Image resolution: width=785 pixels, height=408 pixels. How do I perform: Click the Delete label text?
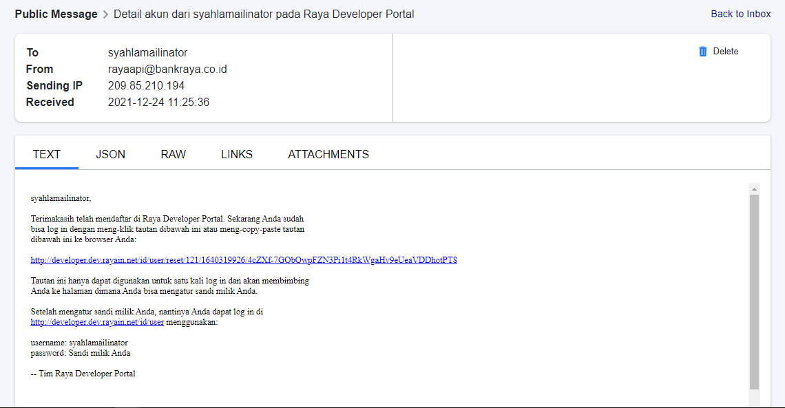(x=725, y=52)
